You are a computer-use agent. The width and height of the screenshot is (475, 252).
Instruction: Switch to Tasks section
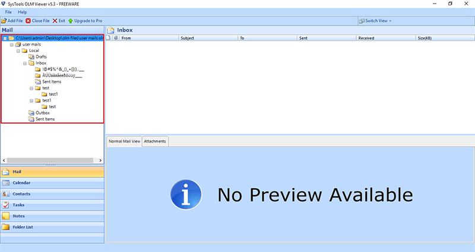click(x=52, y=205)
